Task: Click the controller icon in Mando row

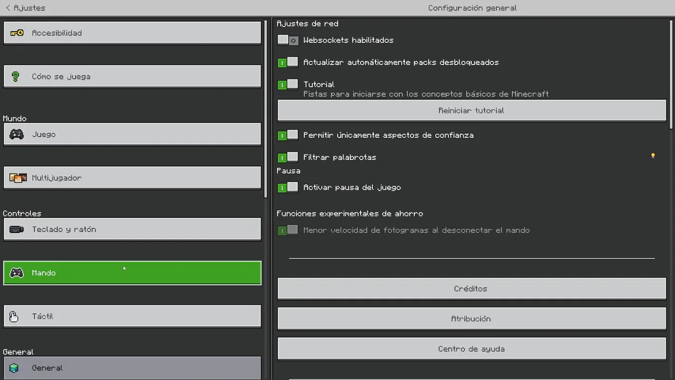Action: 17,273
